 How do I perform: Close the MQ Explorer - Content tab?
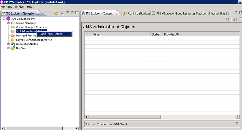[116, 13]
